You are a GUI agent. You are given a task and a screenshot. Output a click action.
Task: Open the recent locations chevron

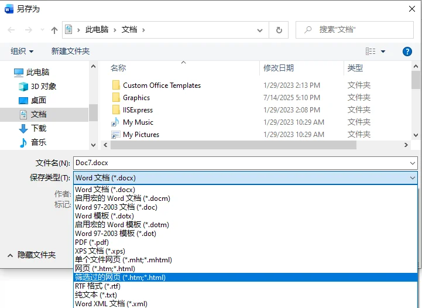(x=42, y=30)
